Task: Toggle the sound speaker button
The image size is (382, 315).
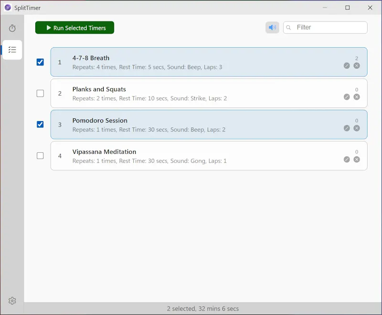Action: (x=272, y=27)
